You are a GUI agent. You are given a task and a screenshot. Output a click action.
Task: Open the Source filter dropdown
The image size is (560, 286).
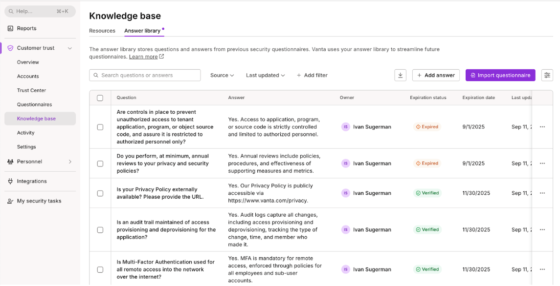222,75
